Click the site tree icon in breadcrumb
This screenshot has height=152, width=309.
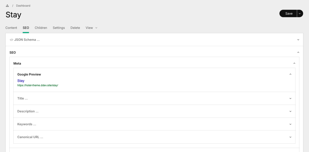pos(7,6)
